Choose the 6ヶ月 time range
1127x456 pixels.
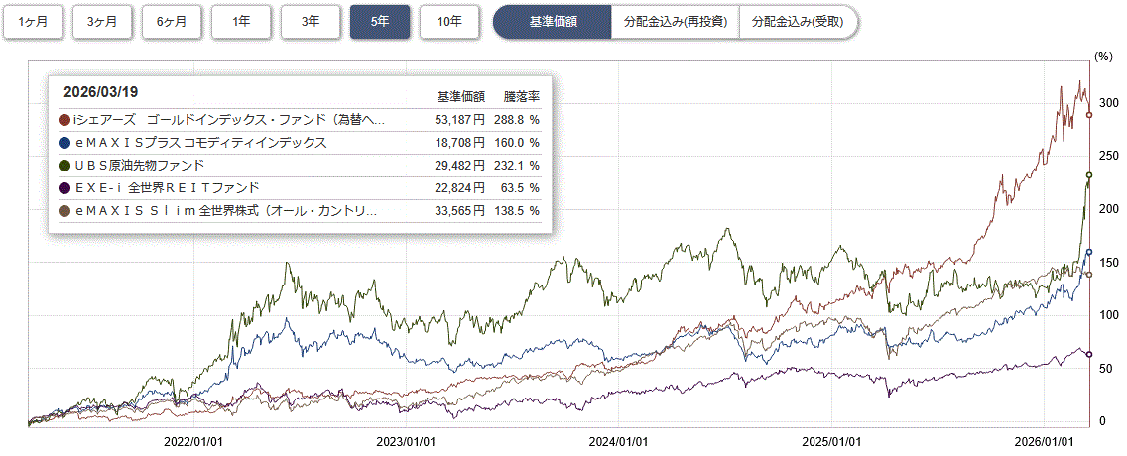point(172,22)
